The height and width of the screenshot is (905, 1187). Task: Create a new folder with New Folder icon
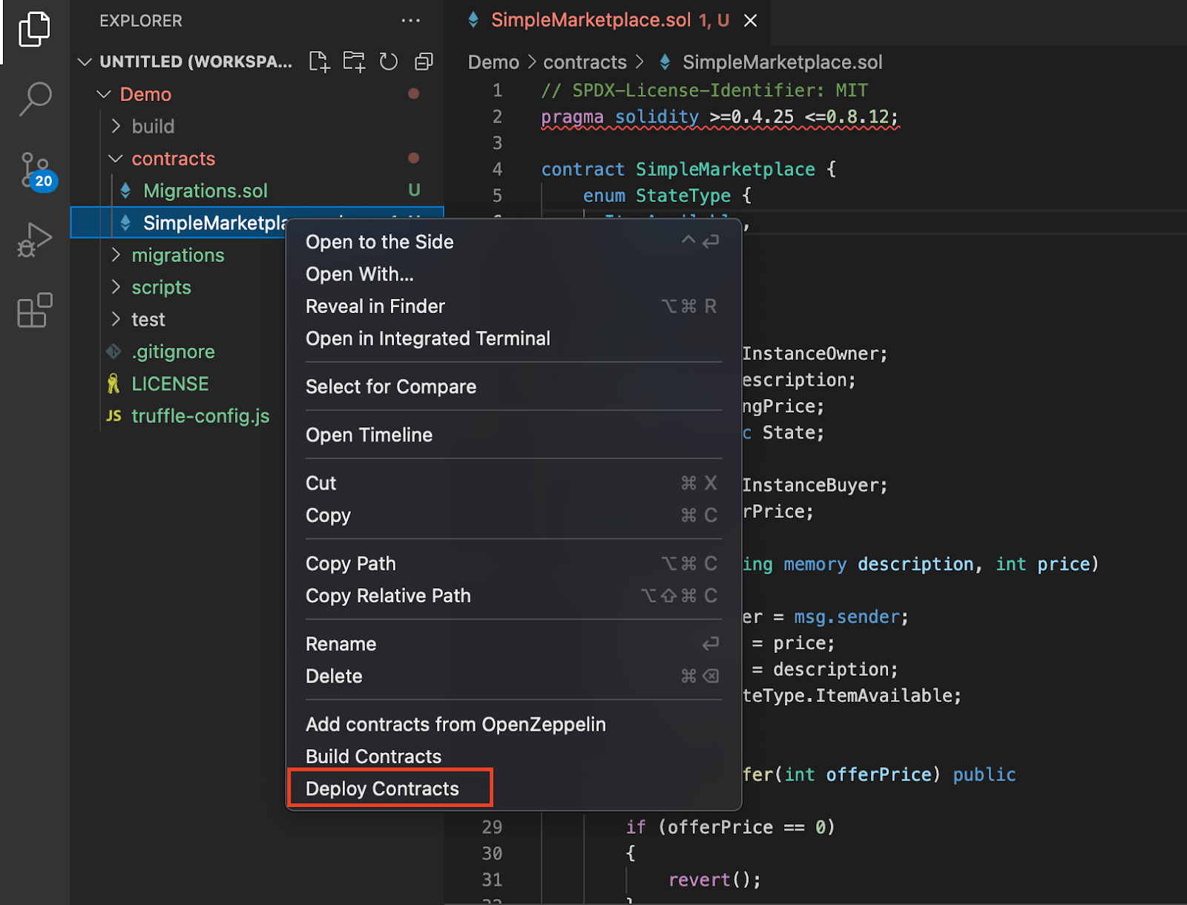pyautogui.click(x=354, y=62)
